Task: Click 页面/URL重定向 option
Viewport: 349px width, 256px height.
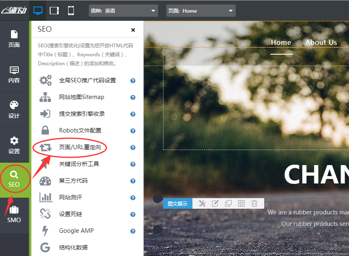Action: coord(80,147)
